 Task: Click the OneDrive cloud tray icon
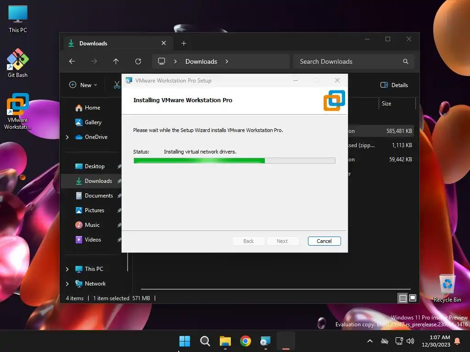385,341
